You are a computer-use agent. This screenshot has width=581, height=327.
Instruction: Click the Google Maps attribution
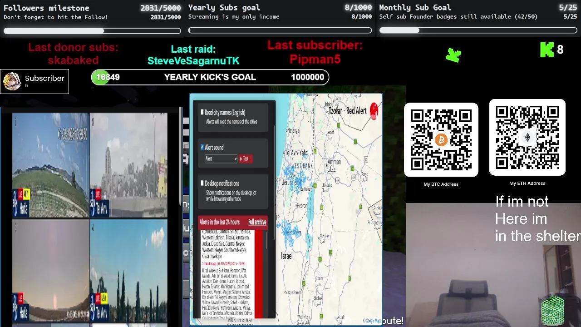(372, 321)
